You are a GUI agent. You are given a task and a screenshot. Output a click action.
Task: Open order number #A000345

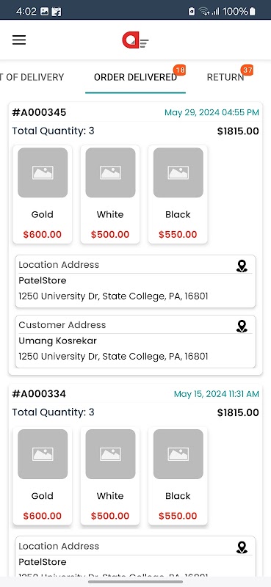(x=39, y=112)
